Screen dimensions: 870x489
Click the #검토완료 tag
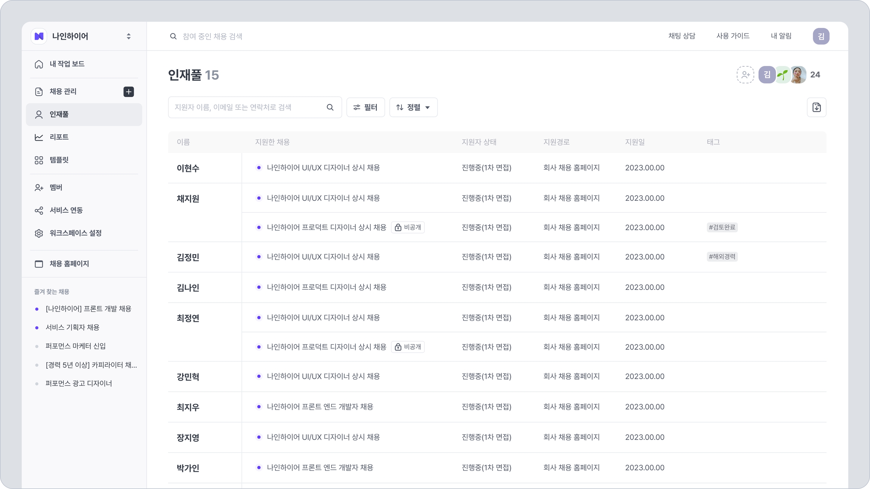pos(722,227)
